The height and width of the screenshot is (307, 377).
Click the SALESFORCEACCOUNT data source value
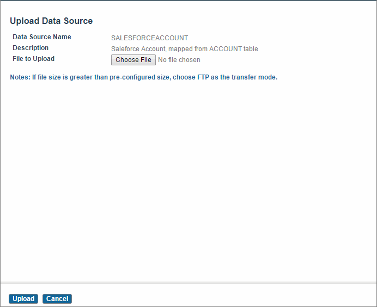point(150,38)
